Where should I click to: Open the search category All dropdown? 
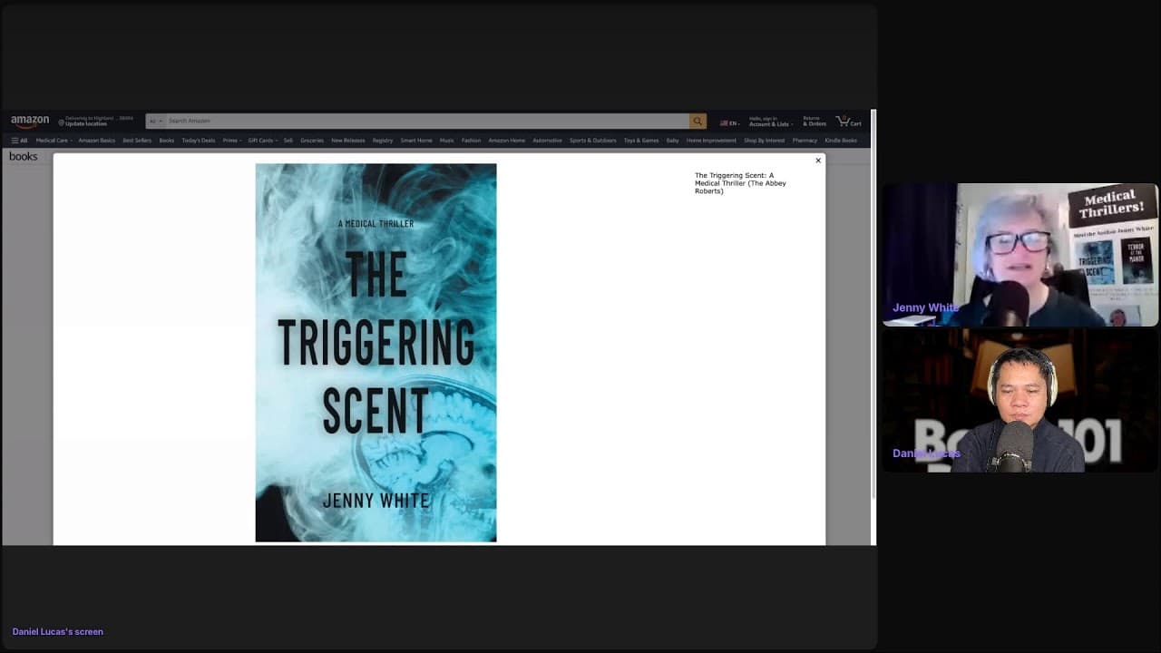pyautogui.click(x=156, y=122)
